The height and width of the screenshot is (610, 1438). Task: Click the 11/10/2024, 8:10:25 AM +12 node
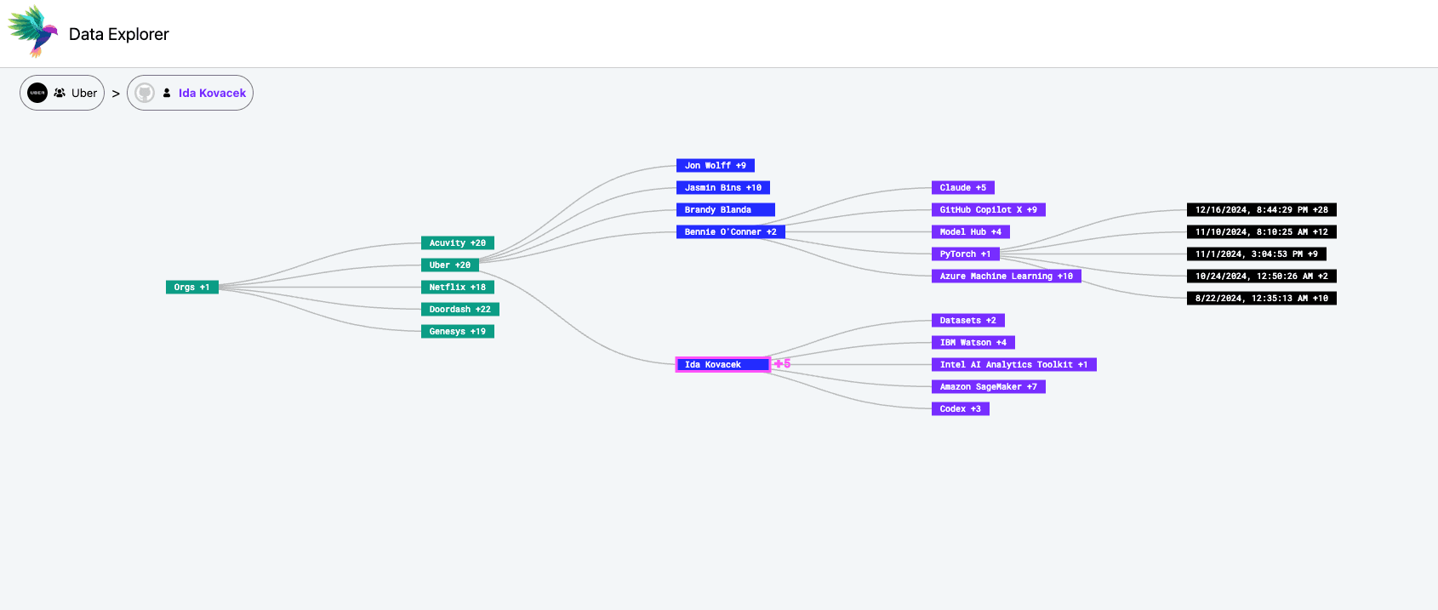(1262, 232)
